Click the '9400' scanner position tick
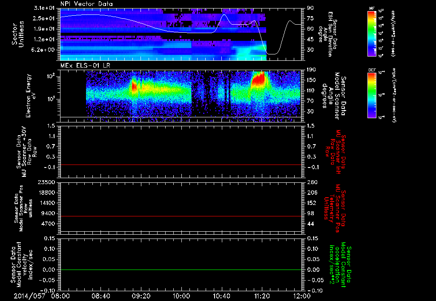This screenshot has height=301, width=436. tap(48, 213)
